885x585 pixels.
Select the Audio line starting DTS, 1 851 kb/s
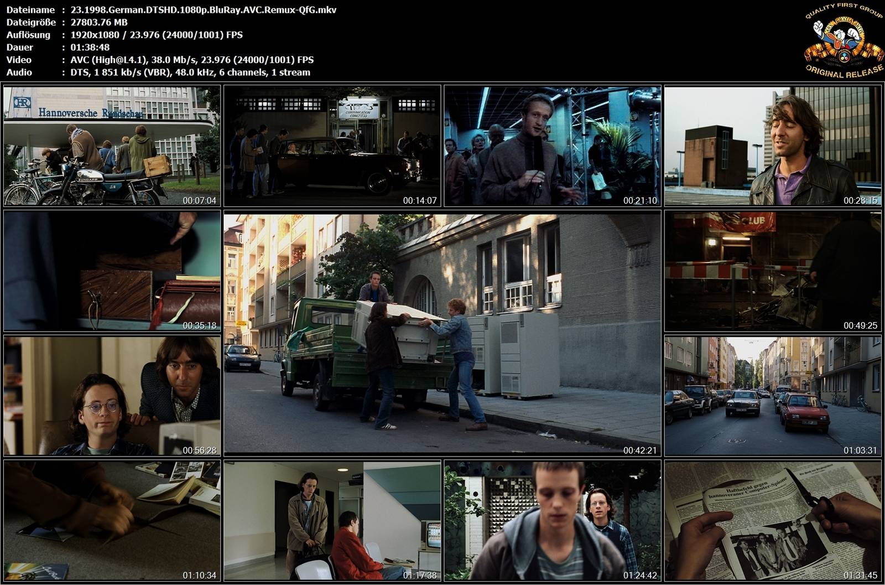pyautogui.click(x=190, y=72)
